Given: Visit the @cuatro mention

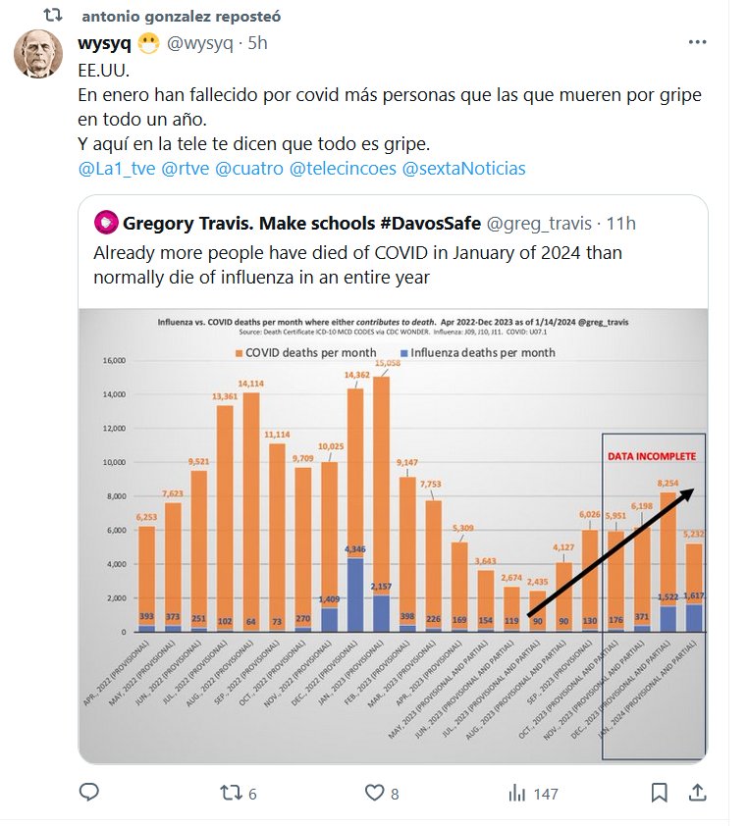Looking at the screenshot, I should (249, 168).
